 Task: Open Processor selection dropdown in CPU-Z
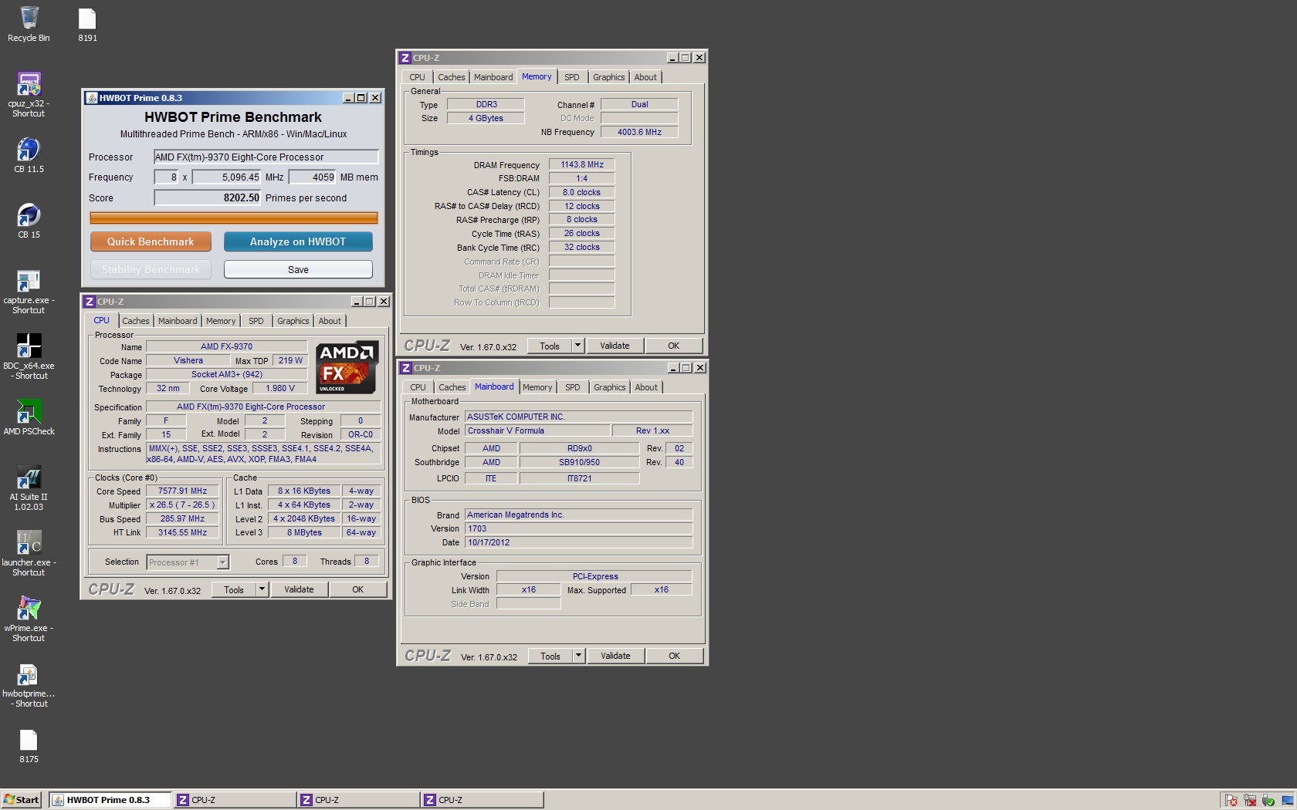222,562
